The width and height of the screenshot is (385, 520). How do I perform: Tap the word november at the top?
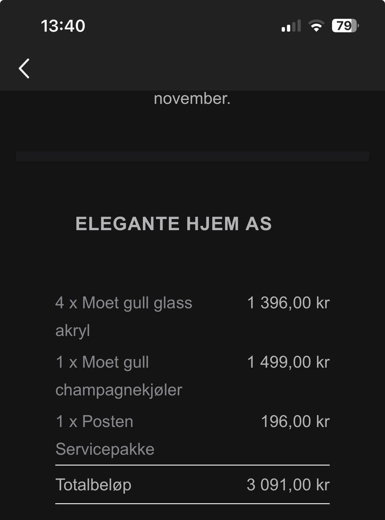point(192,98)
